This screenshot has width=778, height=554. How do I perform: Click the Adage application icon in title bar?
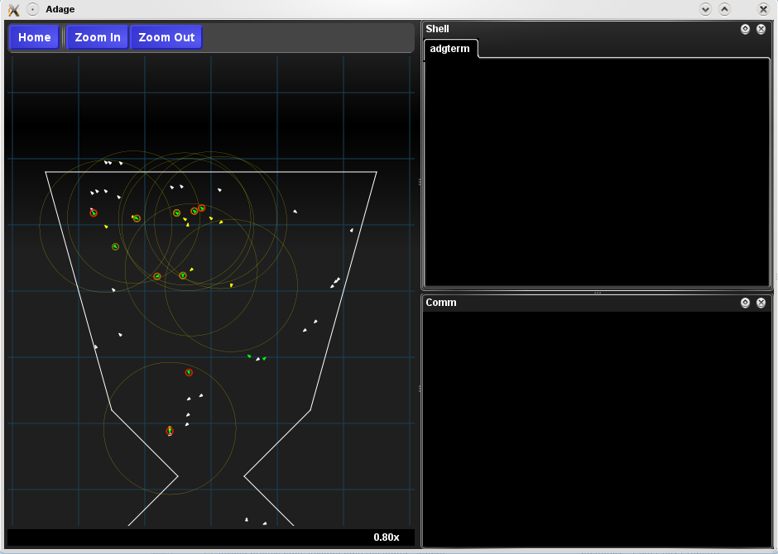[x=13, y=9]
